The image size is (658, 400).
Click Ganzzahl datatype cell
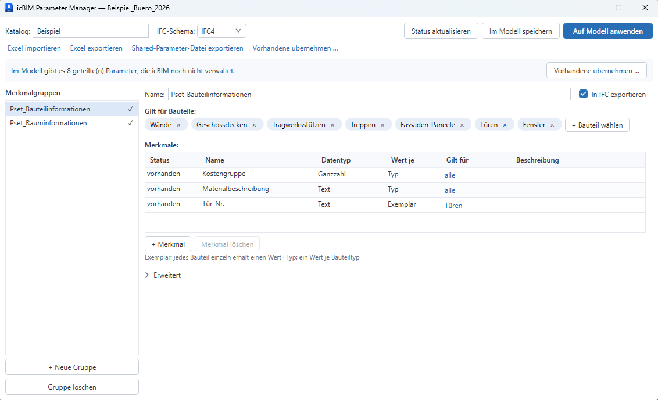(x=331, y=174)
